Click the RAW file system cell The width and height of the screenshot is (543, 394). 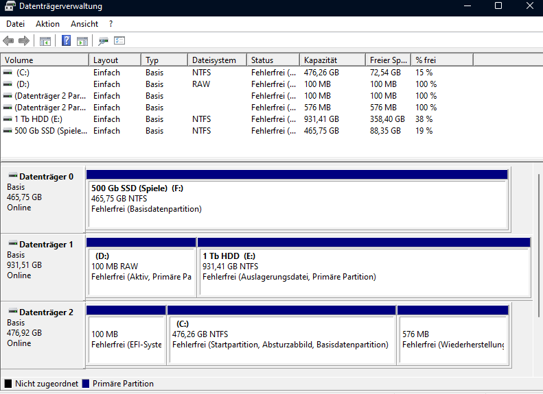[201, 84]
